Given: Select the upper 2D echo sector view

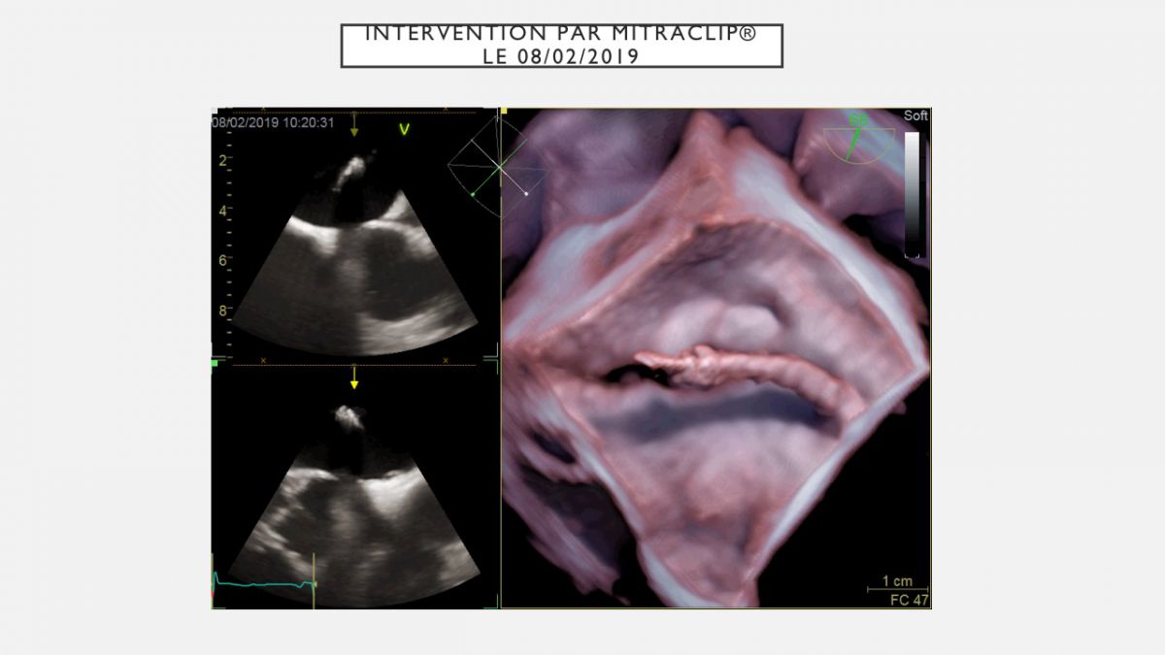Looking at the screenshot, I should tap(355, 254).
